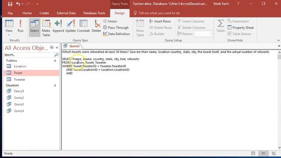Select the Tweet table
The height and width of the screenshot is (158, 281).
(x=32, y=73)
